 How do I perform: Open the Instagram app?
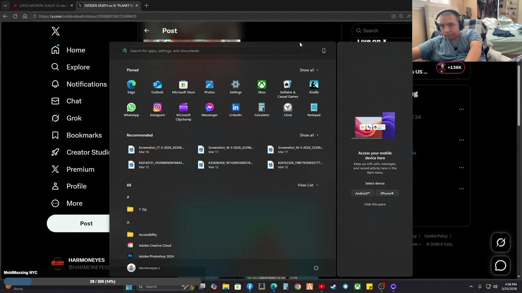[x=157, y=110]
